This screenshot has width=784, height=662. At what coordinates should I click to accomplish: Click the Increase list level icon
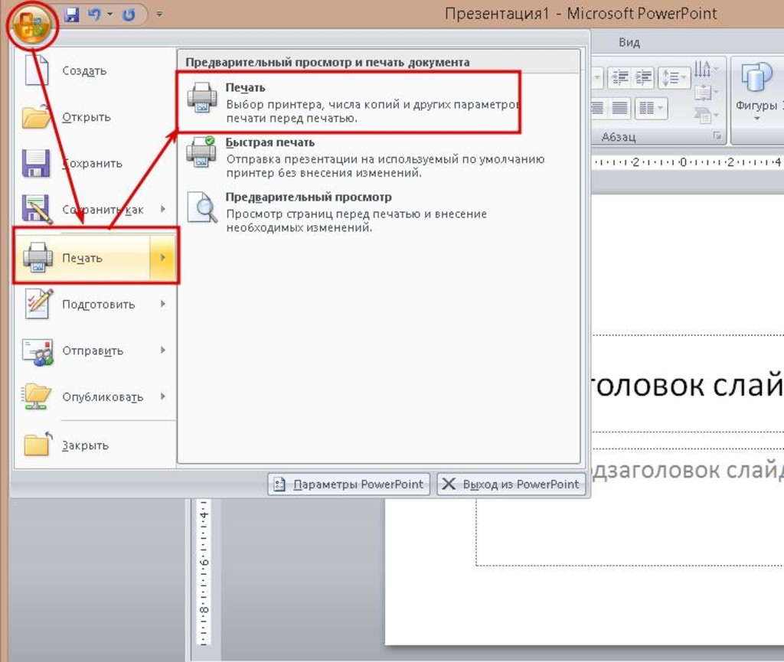point(643,77)
